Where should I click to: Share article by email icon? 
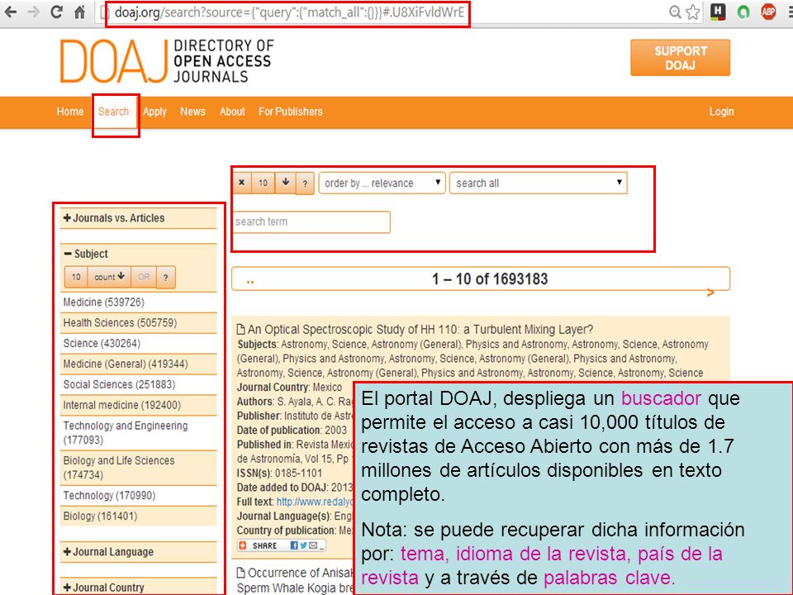point(313,545)
